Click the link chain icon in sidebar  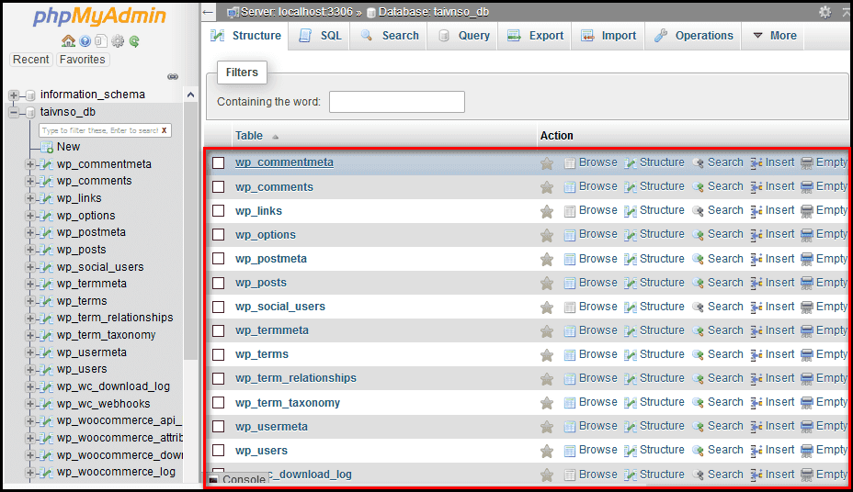coord(173,76)
